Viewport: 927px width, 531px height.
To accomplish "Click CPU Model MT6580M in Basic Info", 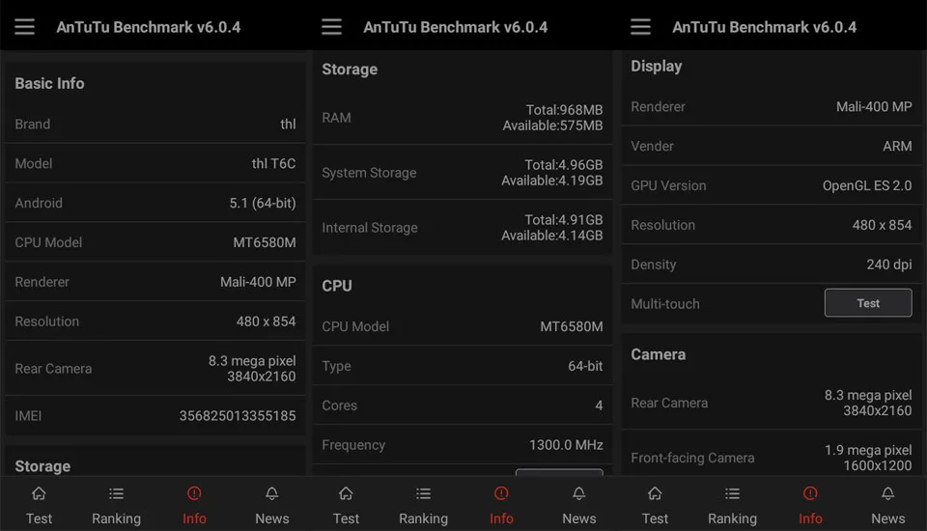I will [x=265, y=242].
